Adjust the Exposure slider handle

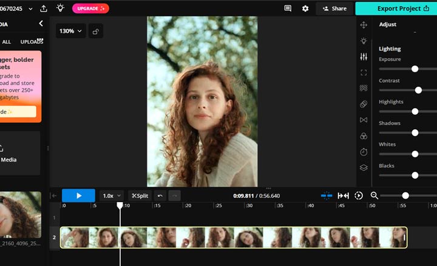(415, 69)
